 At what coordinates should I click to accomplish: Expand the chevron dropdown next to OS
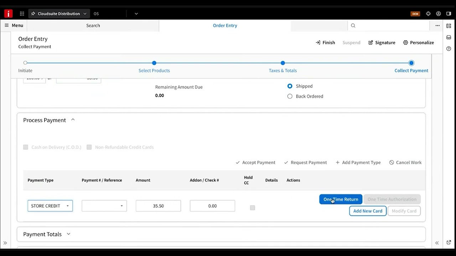[136, 14]
